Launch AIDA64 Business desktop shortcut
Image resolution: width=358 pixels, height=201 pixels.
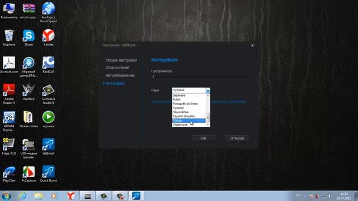[x=9, y=121]
